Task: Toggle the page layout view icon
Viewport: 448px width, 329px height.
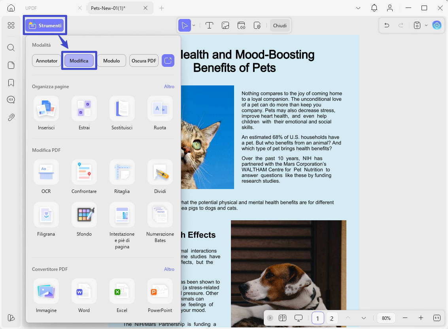Action: pyautogui.click(x=283, y=318)
